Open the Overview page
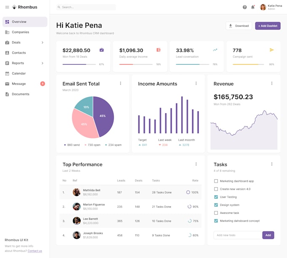 click(x=25, y=22)
